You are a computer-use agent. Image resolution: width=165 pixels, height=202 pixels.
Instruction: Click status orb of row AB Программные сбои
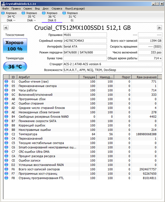click(6, 99)
